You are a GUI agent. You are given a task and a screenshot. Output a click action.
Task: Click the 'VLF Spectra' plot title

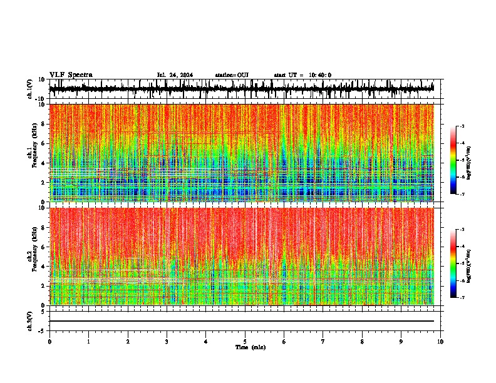coord(71,75)
